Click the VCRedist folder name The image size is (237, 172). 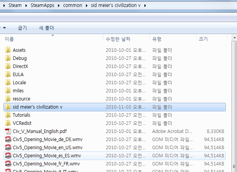tap(22, 123)
